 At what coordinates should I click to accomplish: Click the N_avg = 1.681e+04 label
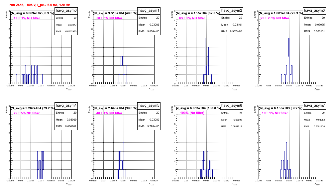281,13
